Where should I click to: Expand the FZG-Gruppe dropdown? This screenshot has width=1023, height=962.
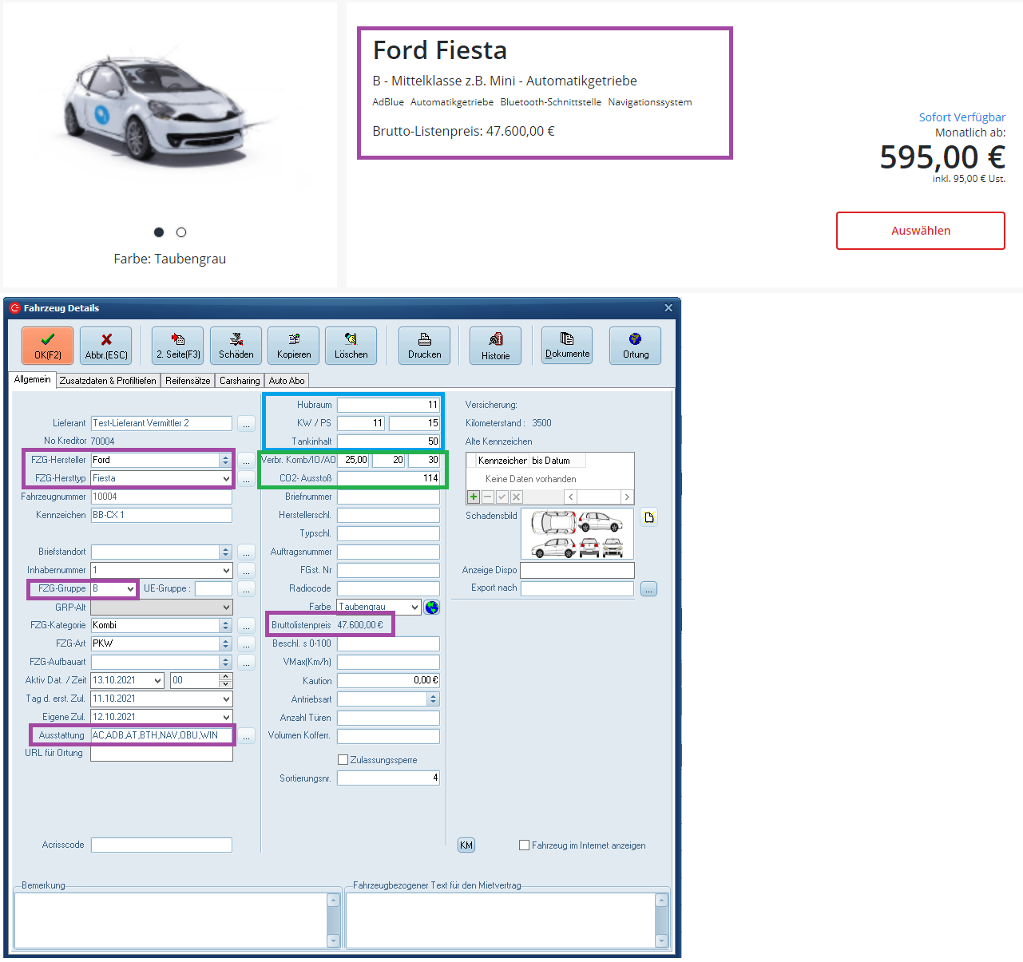click(x=130, y=589)
